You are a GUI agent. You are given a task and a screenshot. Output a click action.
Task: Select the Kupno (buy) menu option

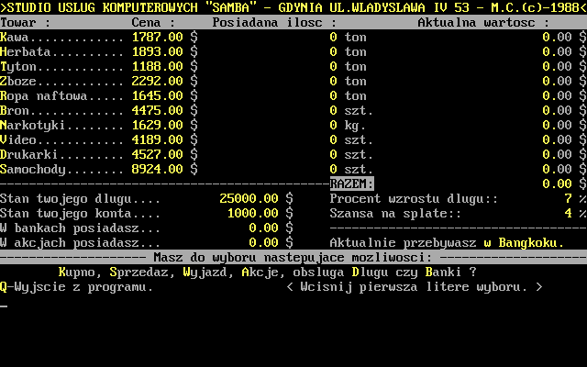tap(80, 272)
